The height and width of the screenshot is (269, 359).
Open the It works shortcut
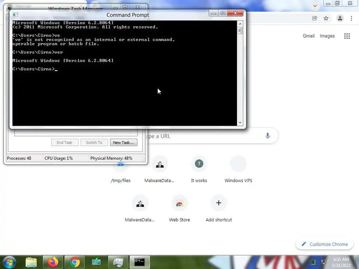click(x=199, y=170)
